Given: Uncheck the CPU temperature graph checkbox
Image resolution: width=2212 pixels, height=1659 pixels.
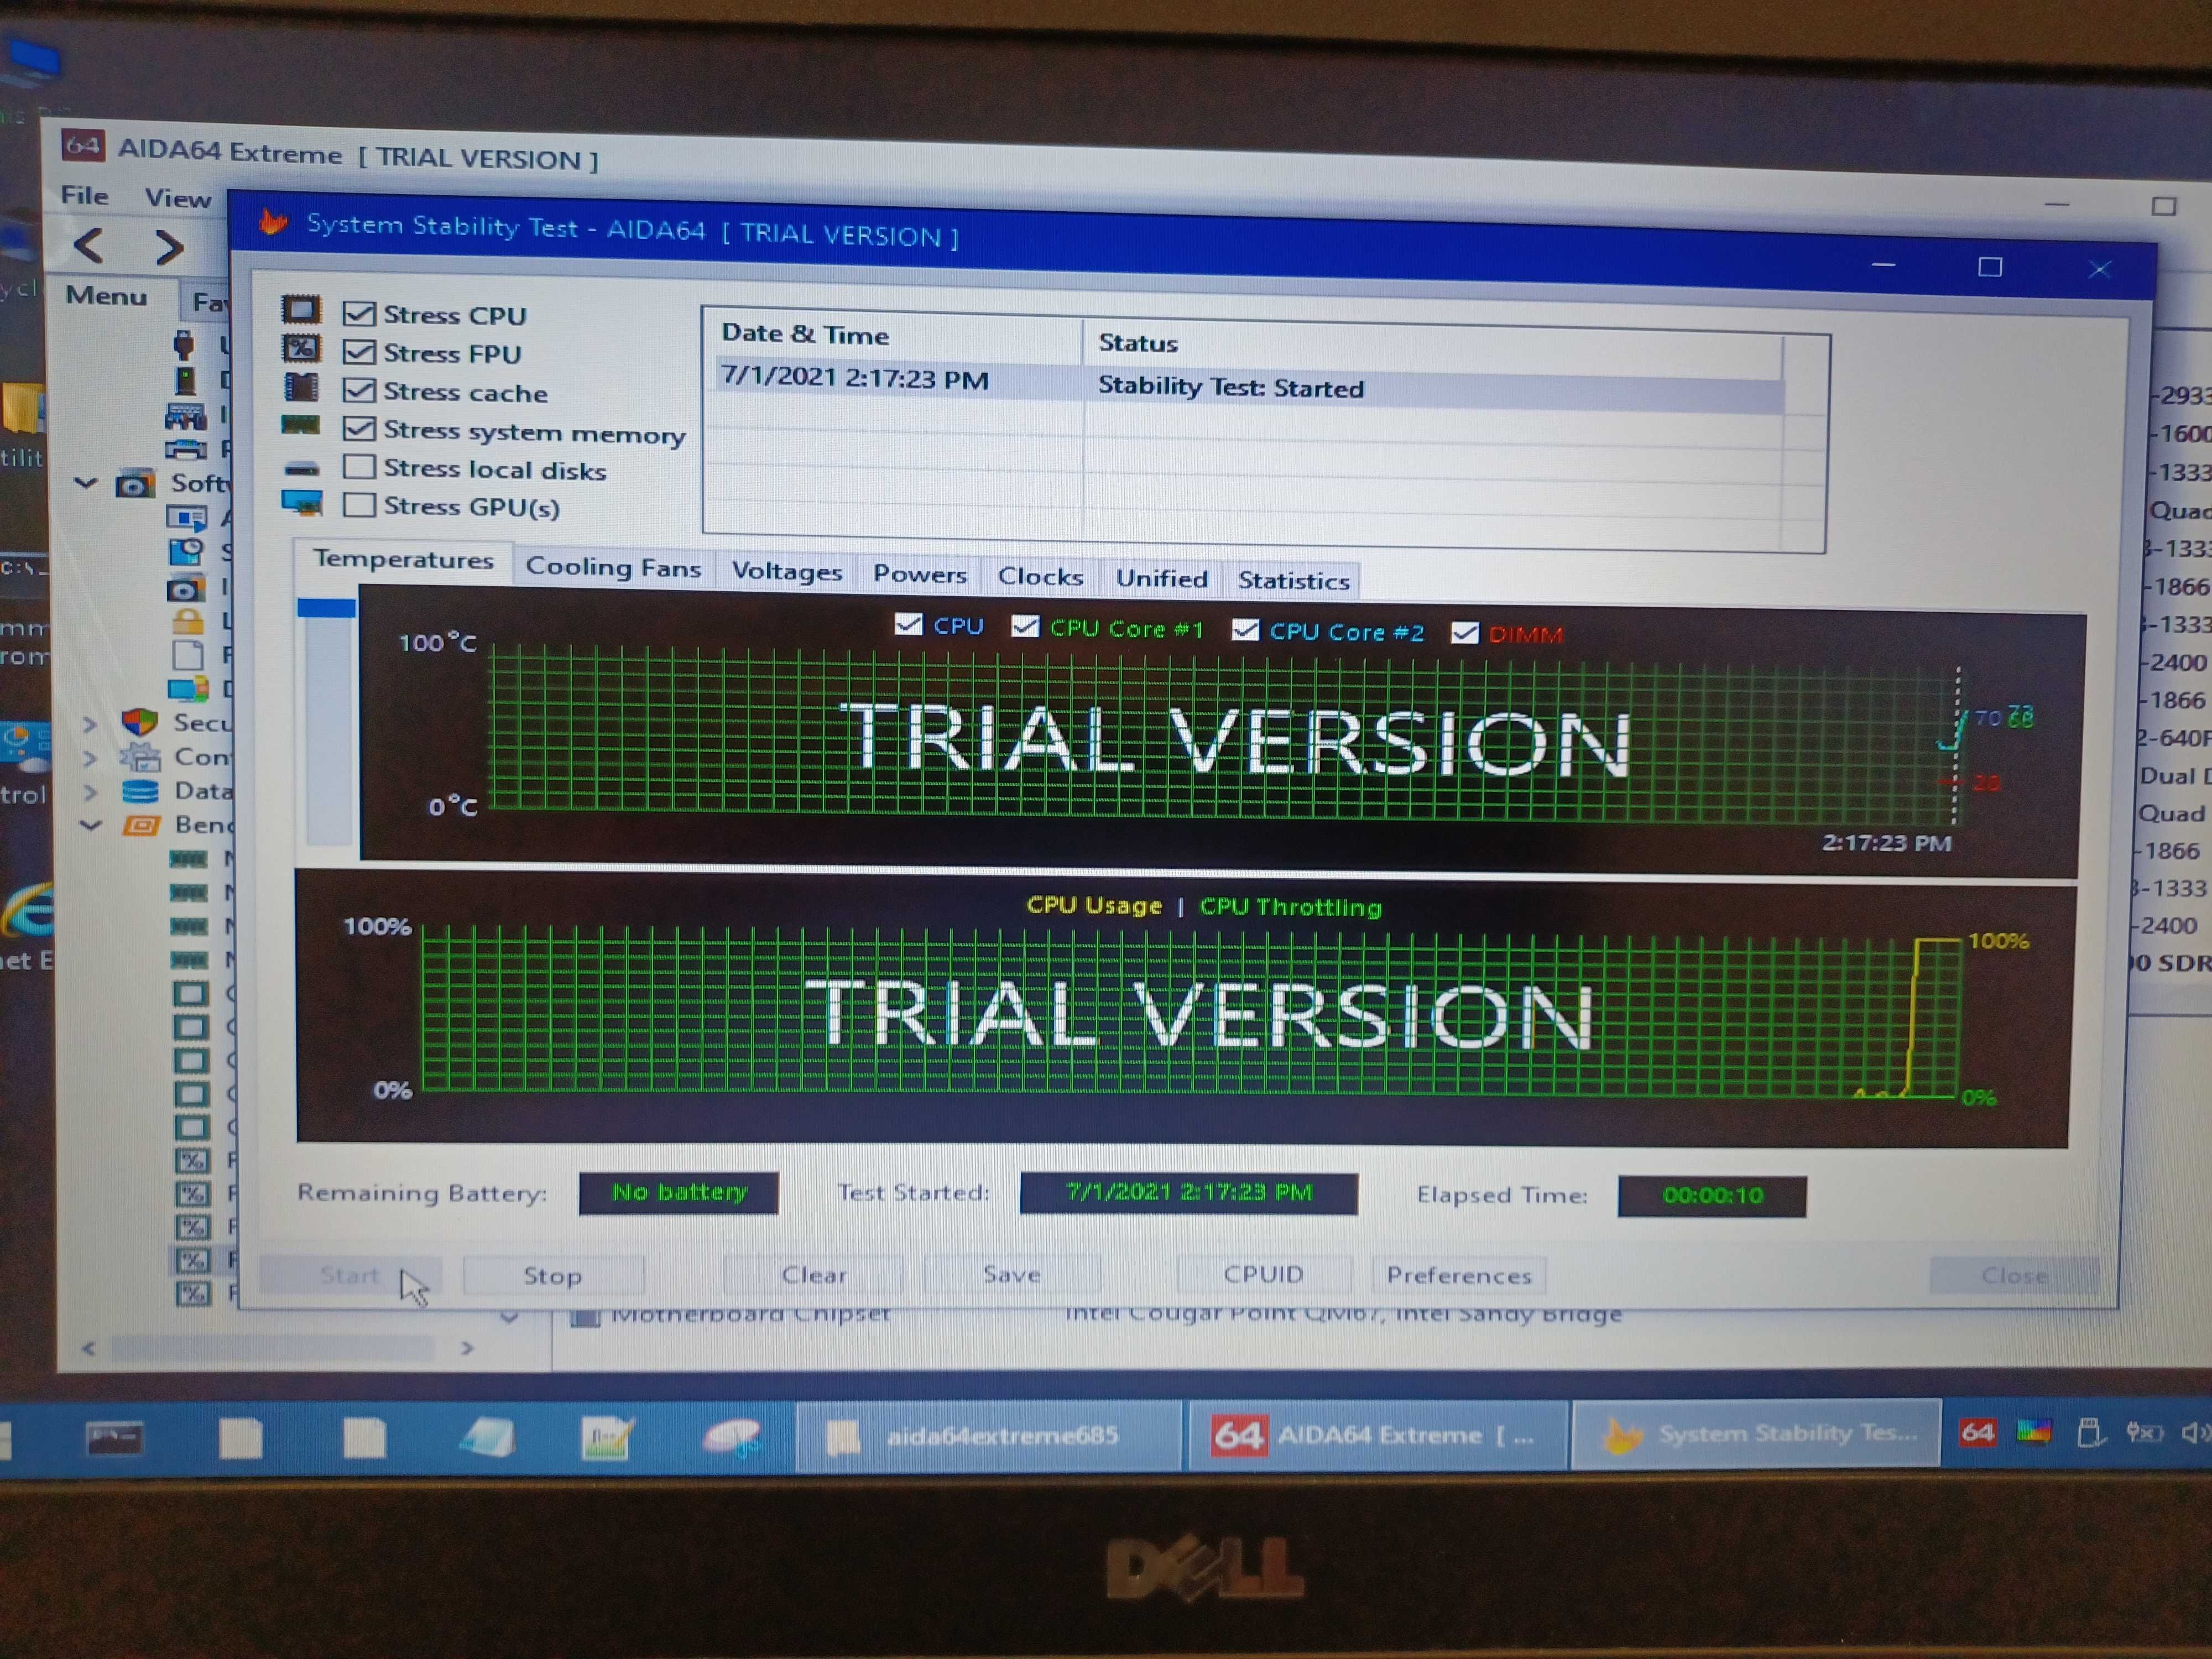Looking at the screenshot, I should [908, 624].
